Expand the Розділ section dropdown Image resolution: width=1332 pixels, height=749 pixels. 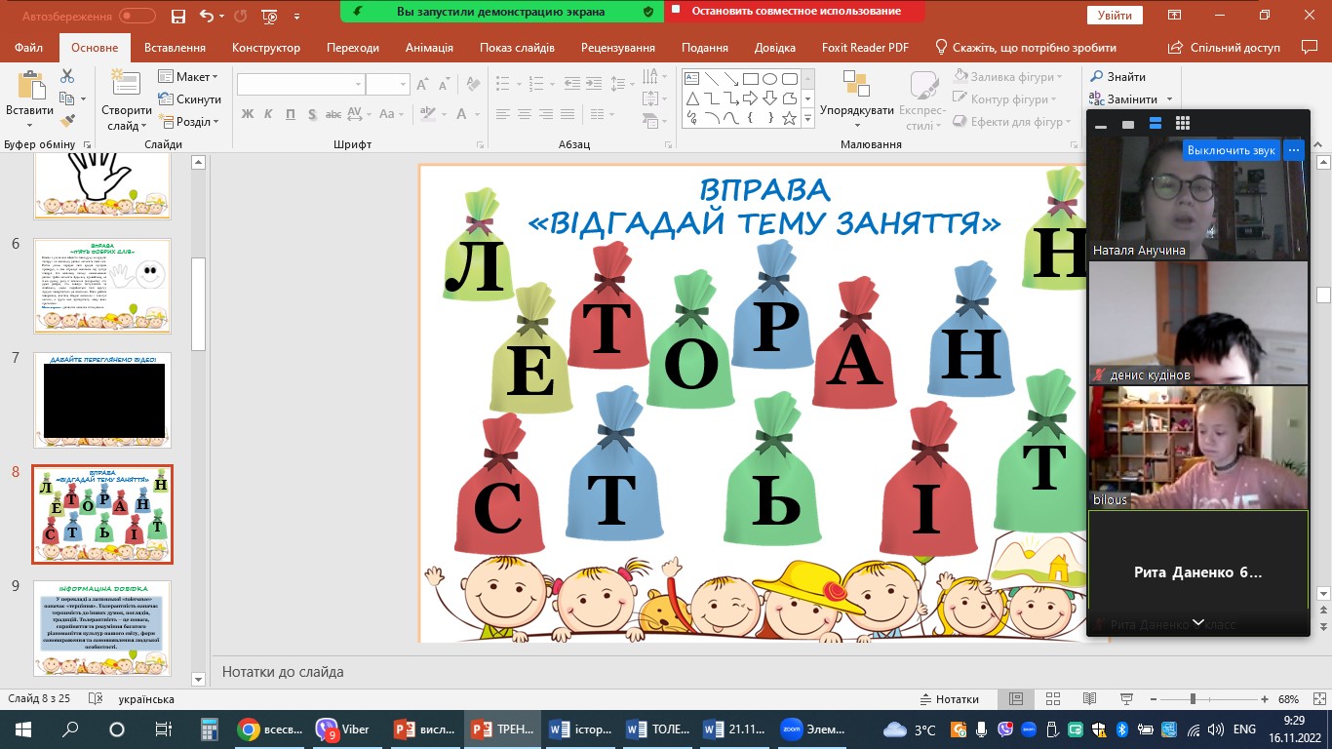point(191,122)
